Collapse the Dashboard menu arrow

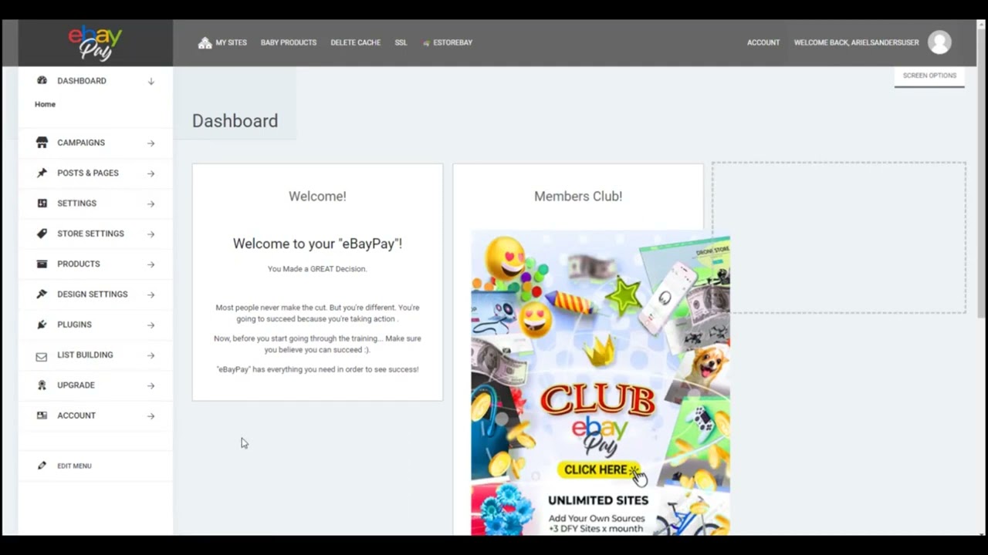tap(151, 81)
